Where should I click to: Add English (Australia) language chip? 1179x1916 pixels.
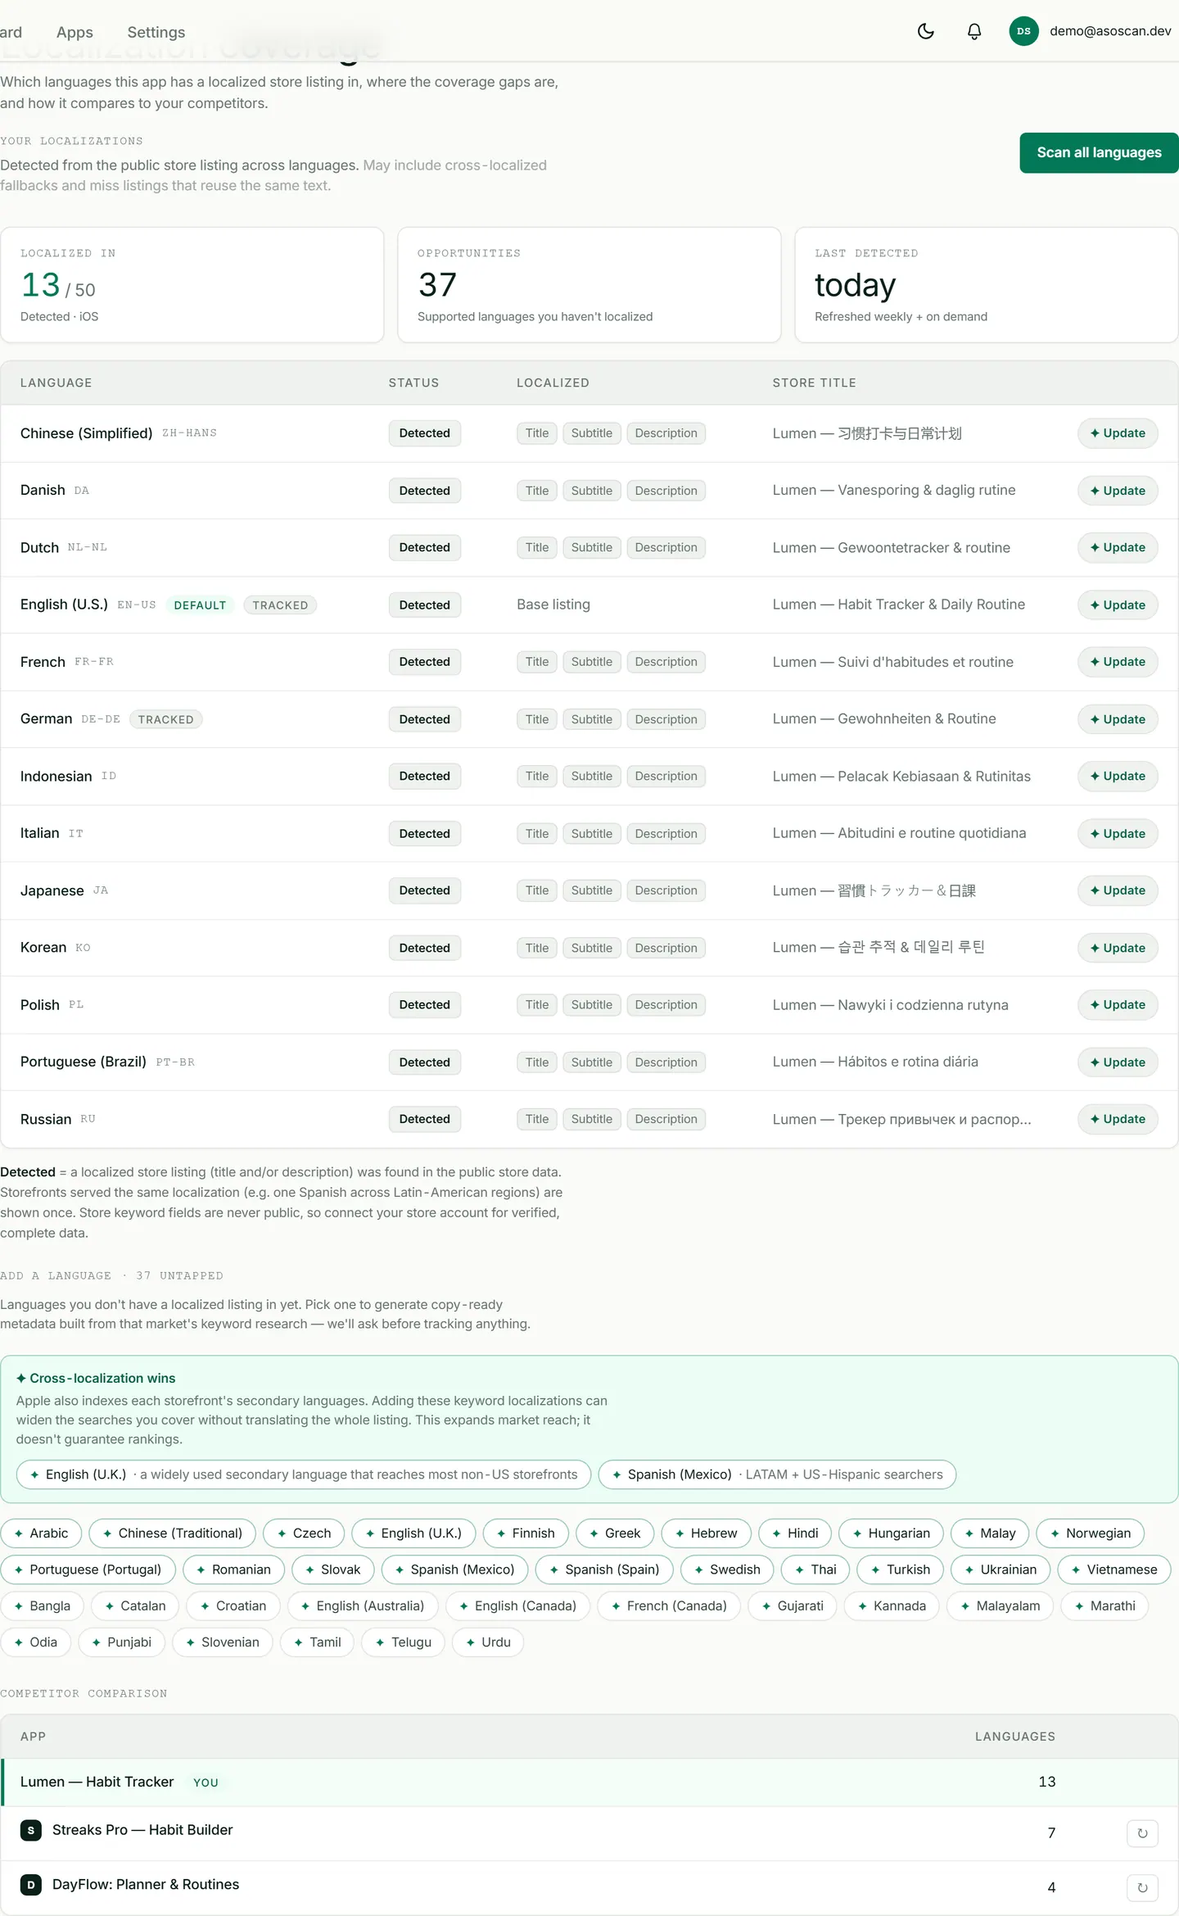click(x=363, y=1606)
